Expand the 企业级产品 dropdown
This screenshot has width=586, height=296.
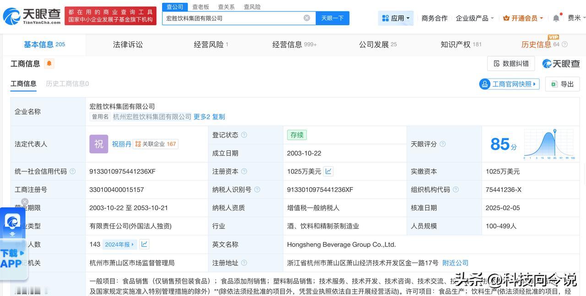click(x=475, y=18)
